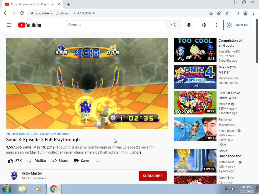
Task: Open the YouTube hamburger guide menu
Action: 9,25
